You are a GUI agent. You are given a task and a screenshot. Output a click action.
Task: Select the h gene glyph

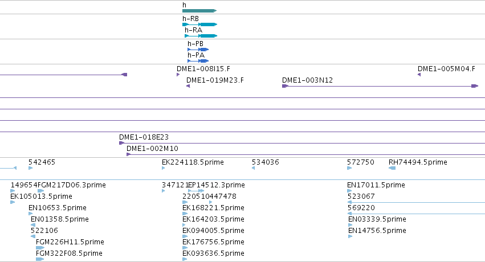[x=199, y=11]
